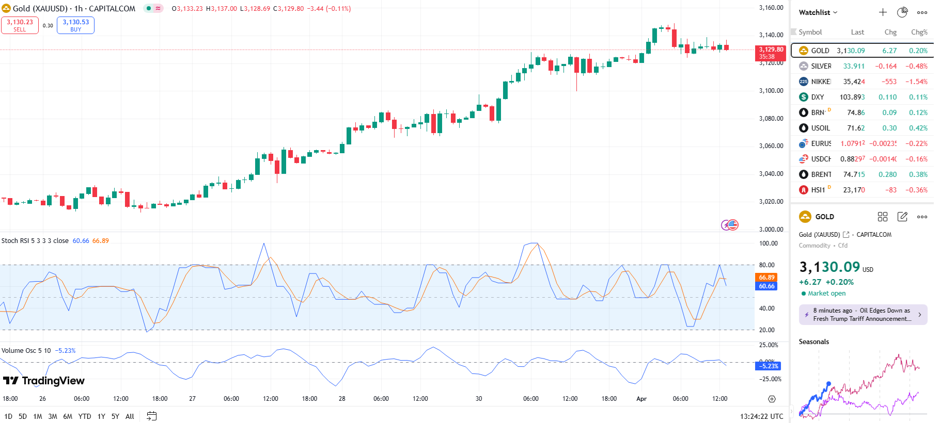Click the external link icon next to Gold (XAUUSD)

point(846,235)
